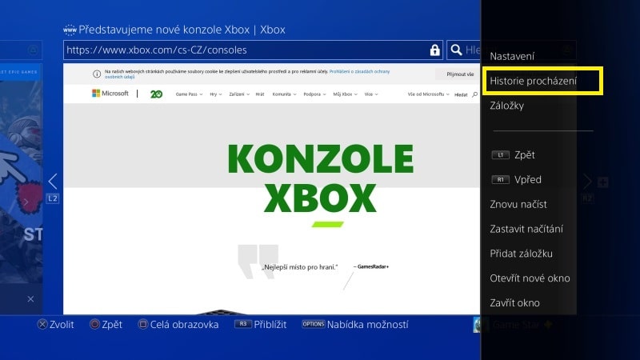Click the R3 icon for Přiblížit
Screen dimensions: 640x360
243,324
